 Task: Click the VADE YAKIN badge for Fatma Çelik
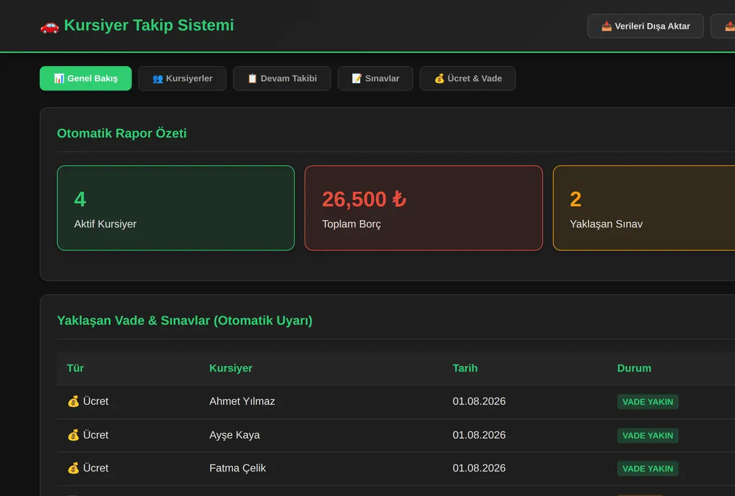pyautogui.click(x=648, y=468)
